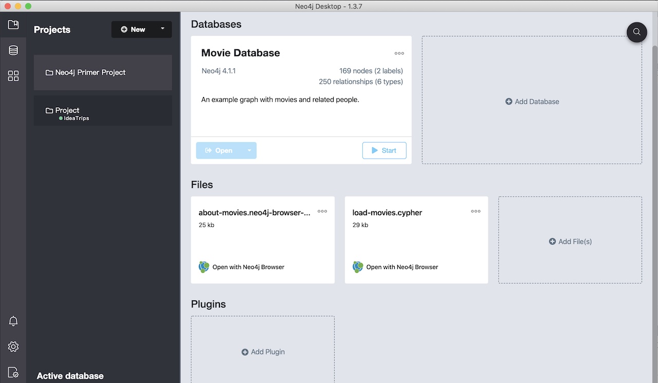Click the 25 kb file size

click(207, 225)
